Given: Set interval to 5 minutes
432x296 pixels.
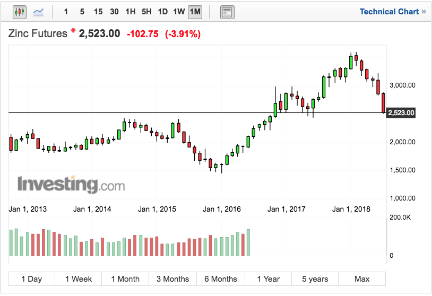Looking at the screenshot, I should tap(82, 12).
